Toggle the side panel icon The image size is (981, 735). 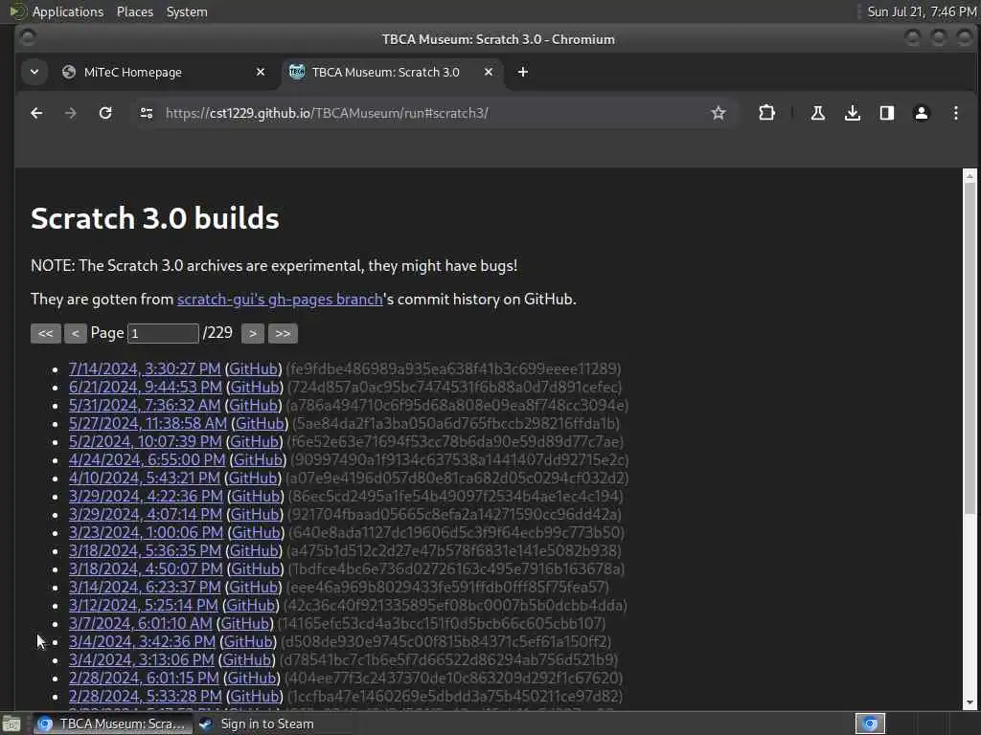[886, 113]
